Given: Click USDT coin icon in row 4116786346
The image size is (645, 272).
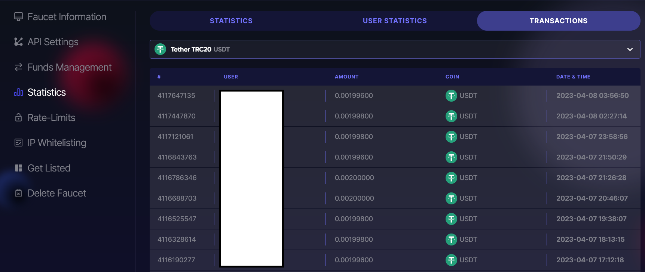Looking at the screenshot, I should tap(451, 178).
